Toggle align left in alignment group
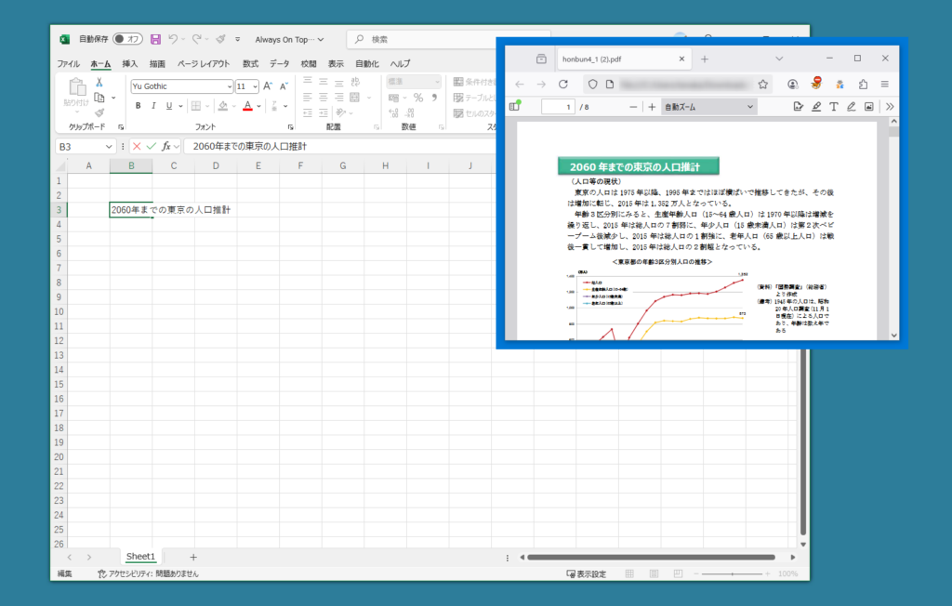Image resolution: width=952 pixels, height=606 pixels. [308, 98]
